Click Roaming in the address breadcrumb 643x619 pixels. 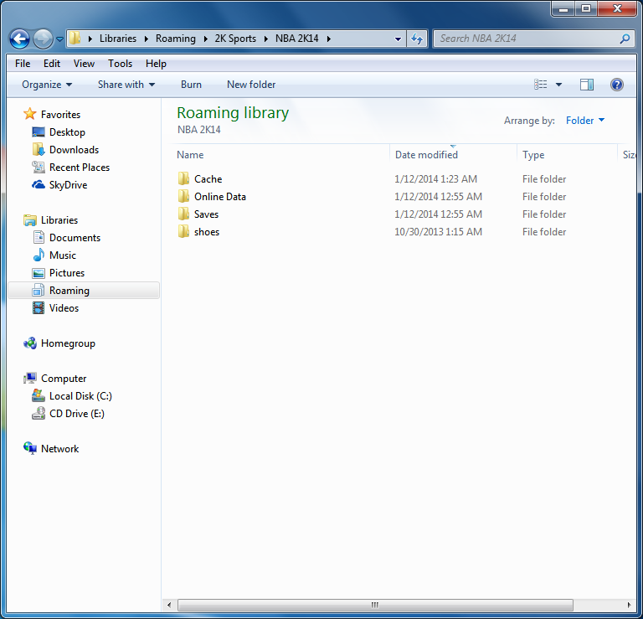click(176, 39)
